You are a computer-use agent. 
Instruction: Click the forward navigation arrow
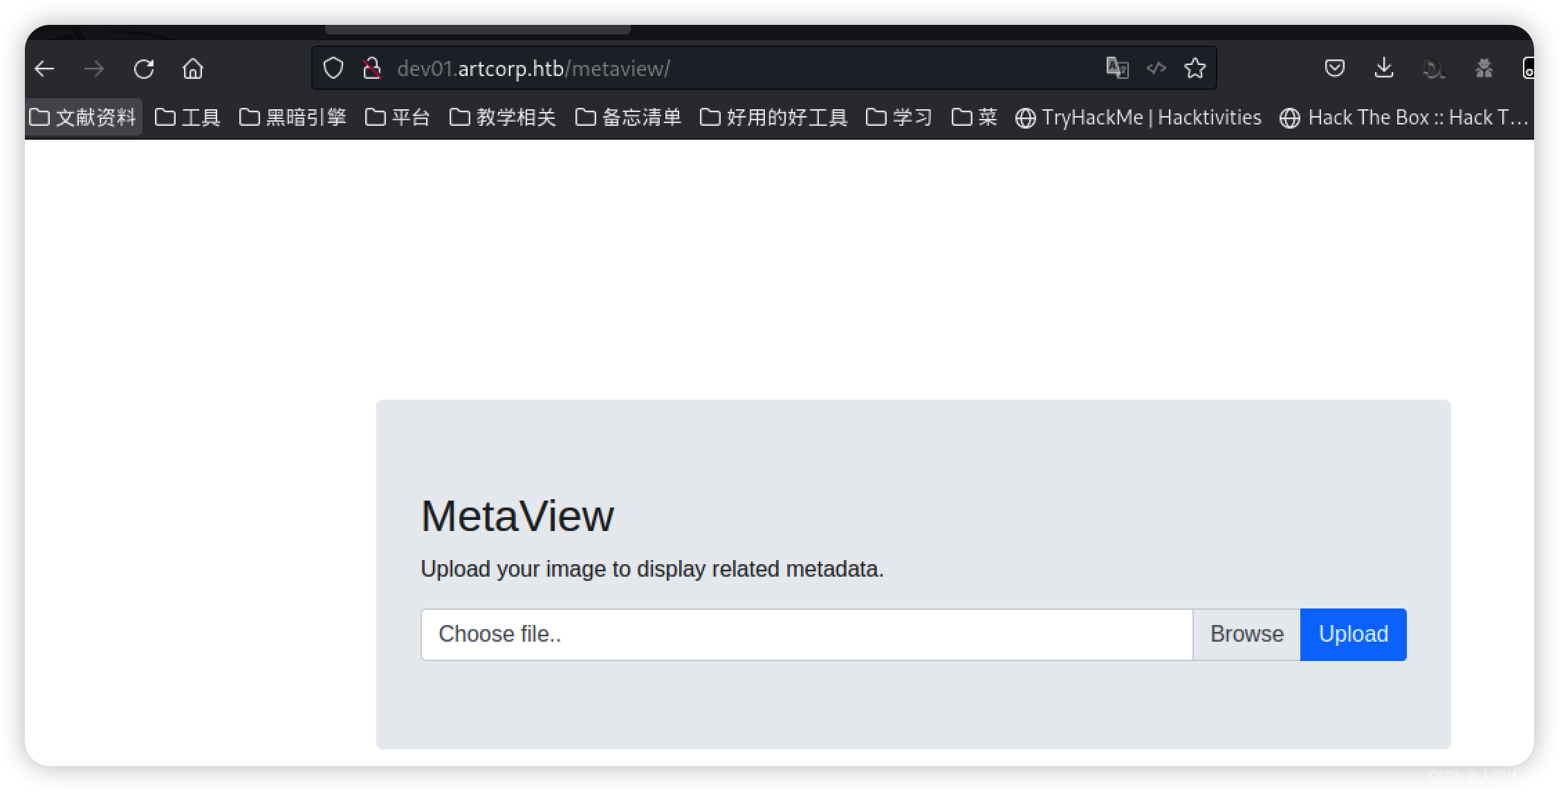tap(94, 68)
